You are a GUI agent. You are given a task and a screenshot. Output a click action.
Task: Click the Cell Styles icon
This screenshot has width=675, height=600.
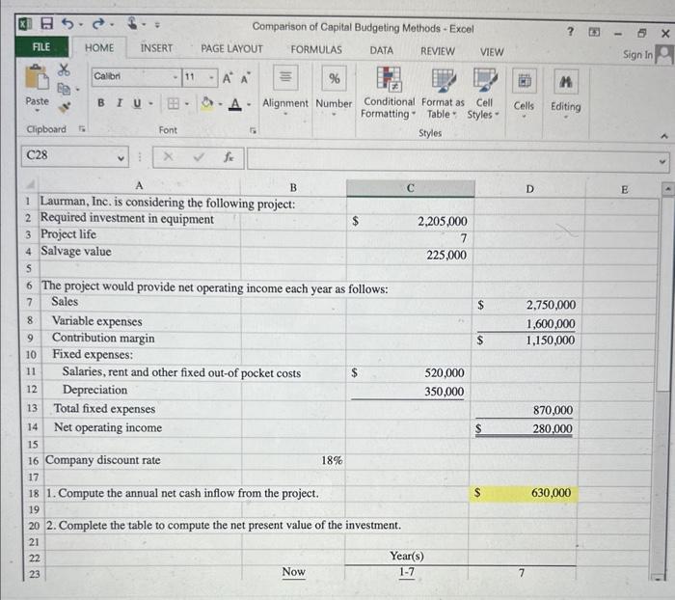click(x=485, y=80)
